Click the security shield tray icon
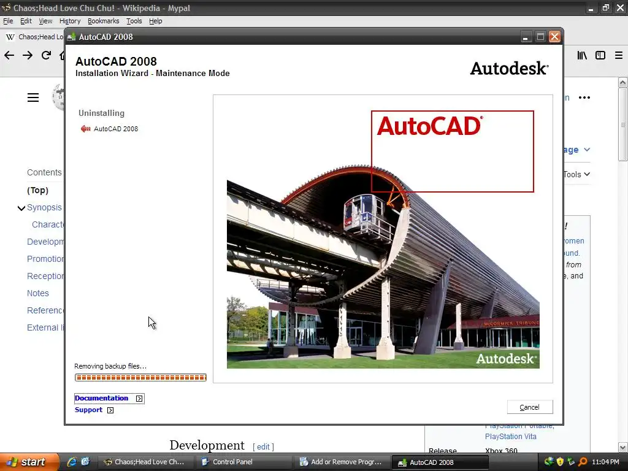 pyautogui.click(x=559, y=462)
